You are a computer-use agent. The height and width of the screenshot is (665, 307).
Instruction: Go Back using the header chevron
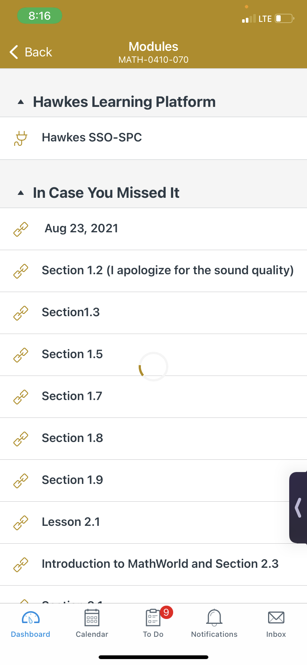31,52
